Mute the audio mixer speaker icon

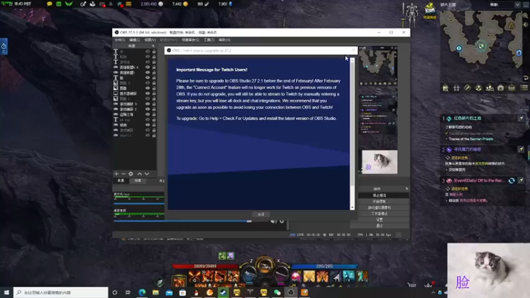(x=274, y=221)
